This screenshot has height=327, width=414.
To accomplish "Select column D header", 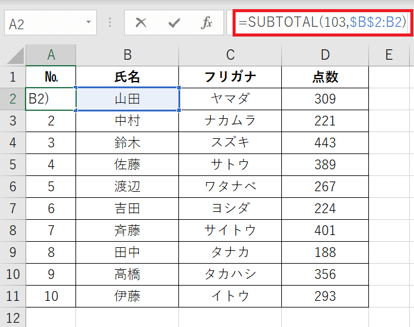I will pyautogui.click(x=325, y=55).
